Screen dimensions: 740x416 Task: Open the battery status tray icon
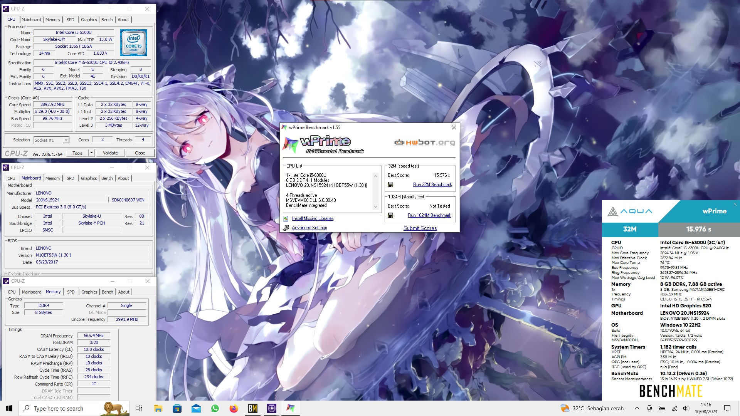click(662, 408)
